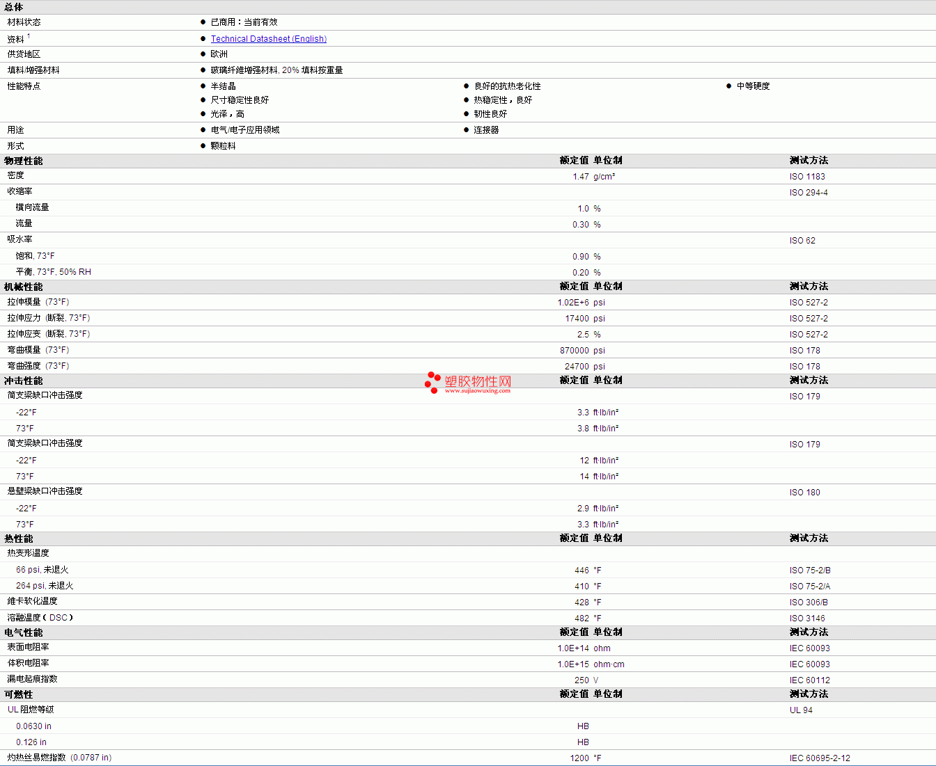This screenshot has width=936, height=766.
Task: Click the 机械性能 section header
Action: (x=24, y=287)
